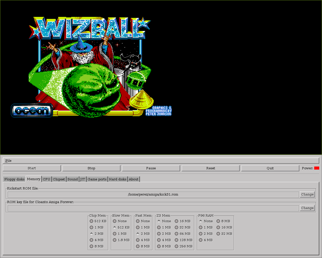The width and height of the screenshot is (322, 258).
Task: Choose 16 MB for P96 RAM
Action: [x=224, y=228]
